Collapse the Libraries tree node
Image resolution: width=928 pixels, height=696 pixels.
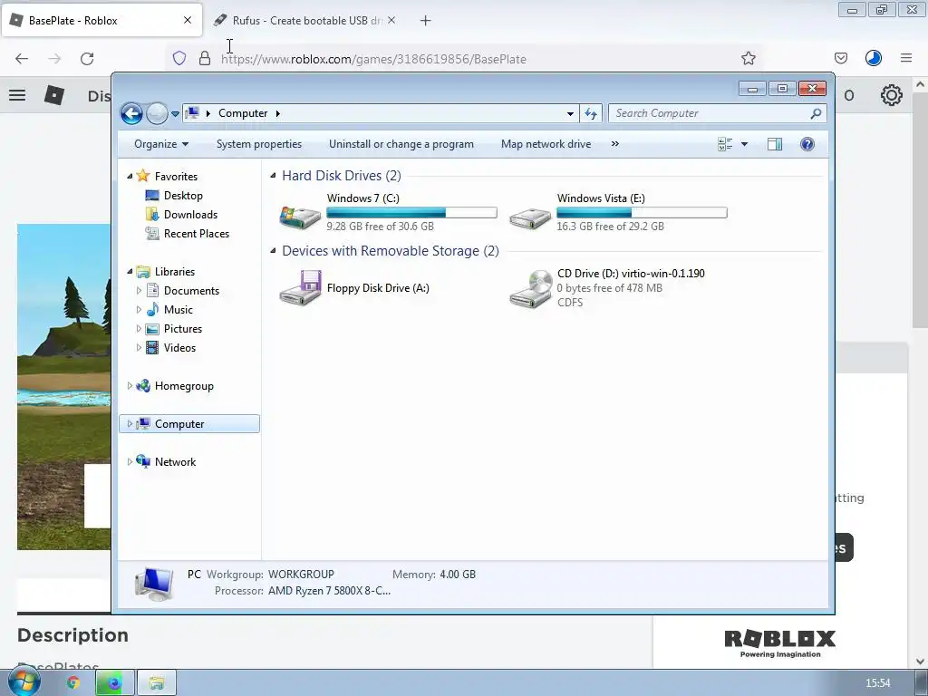pos(130,272)
